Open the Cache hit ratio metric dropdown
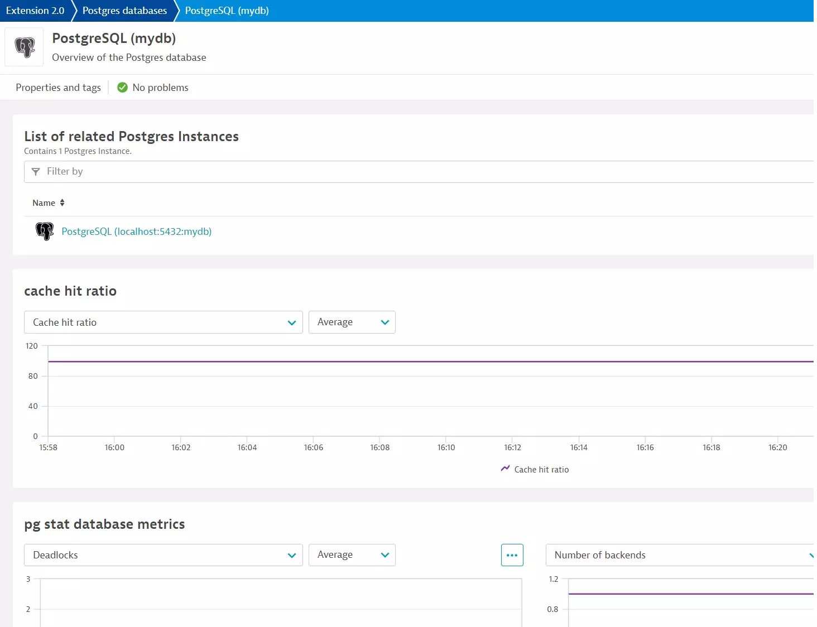 click(163, 322)
